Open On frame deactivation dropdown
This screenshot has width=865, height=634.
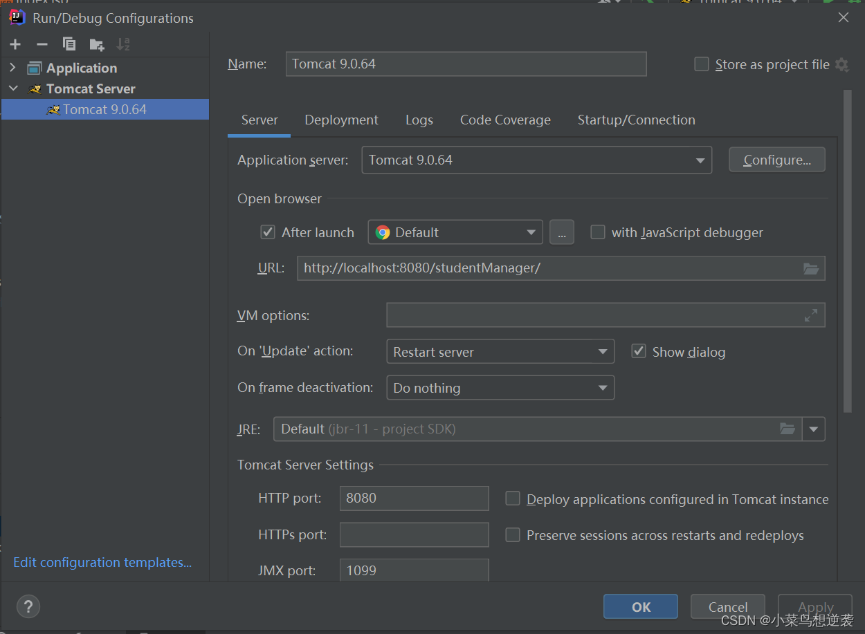(x=500, y=388)
